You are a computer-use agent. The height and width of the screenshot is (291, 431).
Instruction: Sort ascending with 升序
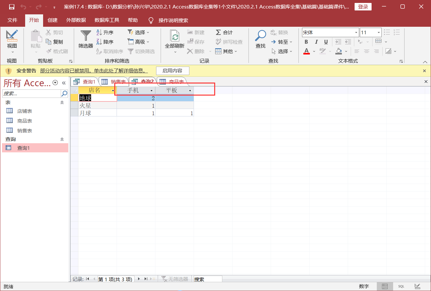tap(105, 32)
